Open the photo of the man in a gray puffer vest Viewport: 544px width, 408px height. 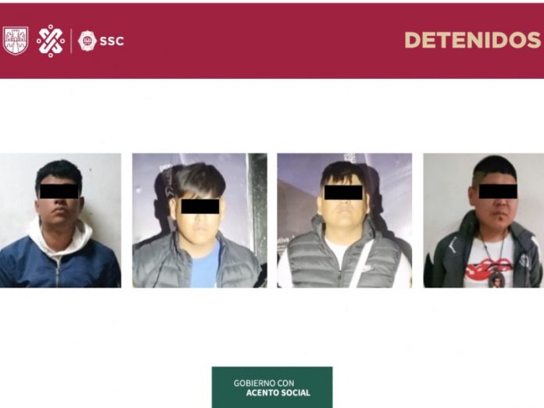[x=345, y=220]
